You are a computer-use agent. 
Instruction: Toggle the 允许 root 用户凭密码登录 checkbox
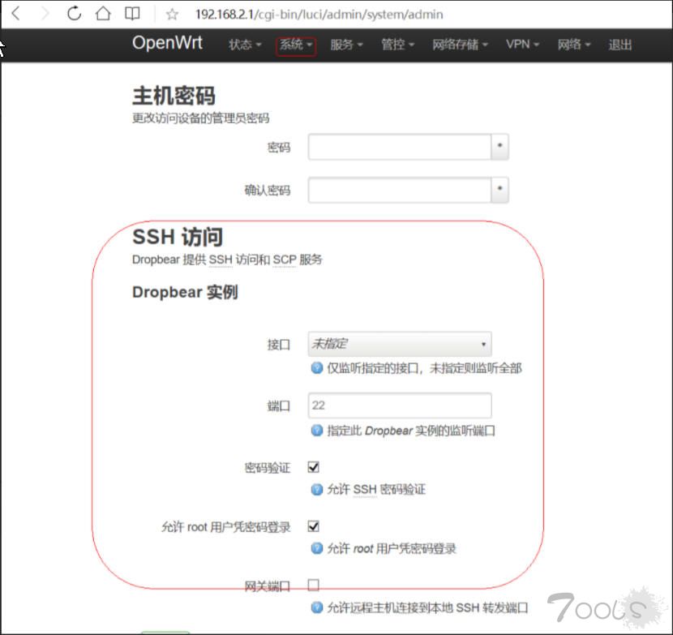pyautogui.click(x=314, y=526)
